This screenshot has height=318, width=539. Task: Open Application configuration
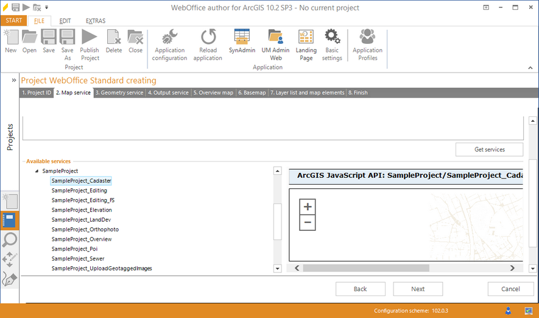169,45
